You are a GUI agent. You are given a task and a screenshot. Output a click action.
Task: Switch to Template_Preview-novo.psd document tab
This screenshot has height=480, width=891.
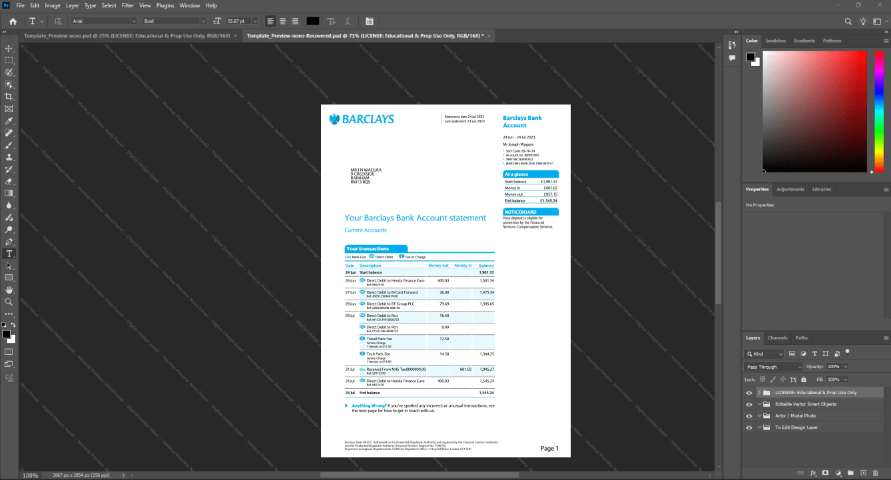[126, 35]
